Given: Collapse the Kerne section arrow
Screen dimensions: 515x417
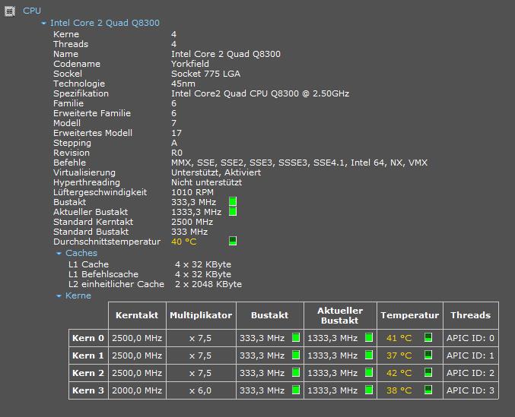Looking at the screenshot, I should point(59,296).
